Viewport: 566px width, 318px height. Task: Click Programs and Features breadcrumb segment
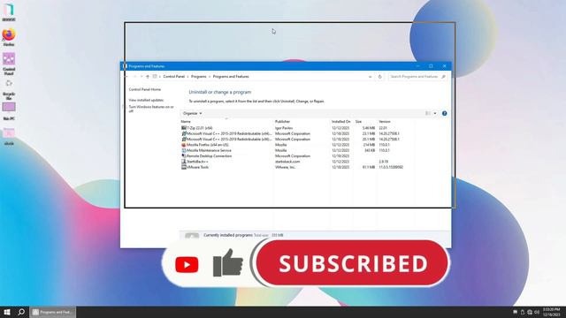(x=231, y=77)
